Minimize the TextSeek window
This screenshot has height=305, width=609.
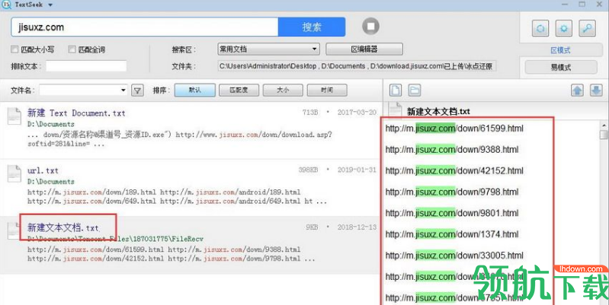coord(564,5)
